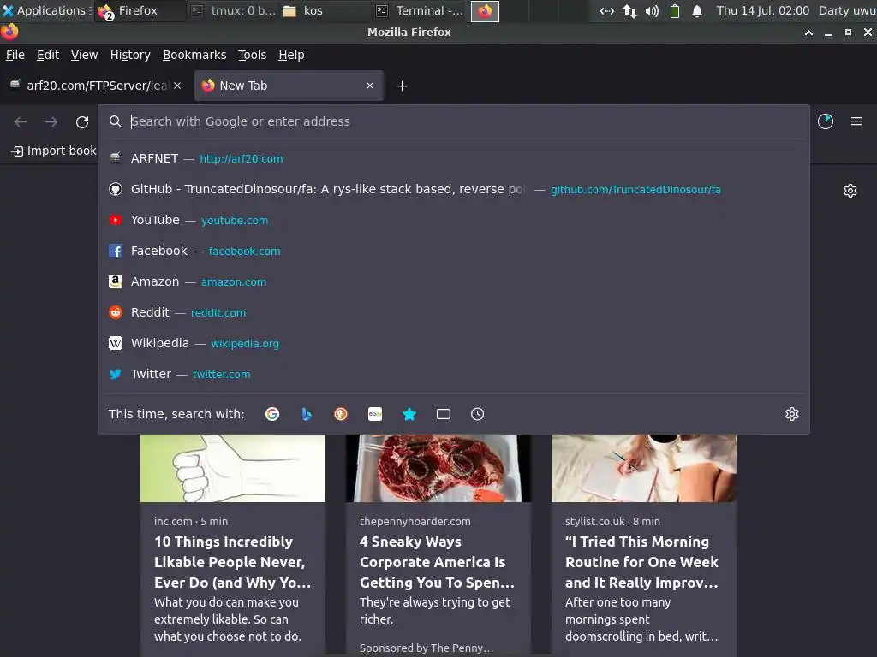Open I Tried This Morning Routine article
Screen dimensions: 877x657
tap(642, 562)
